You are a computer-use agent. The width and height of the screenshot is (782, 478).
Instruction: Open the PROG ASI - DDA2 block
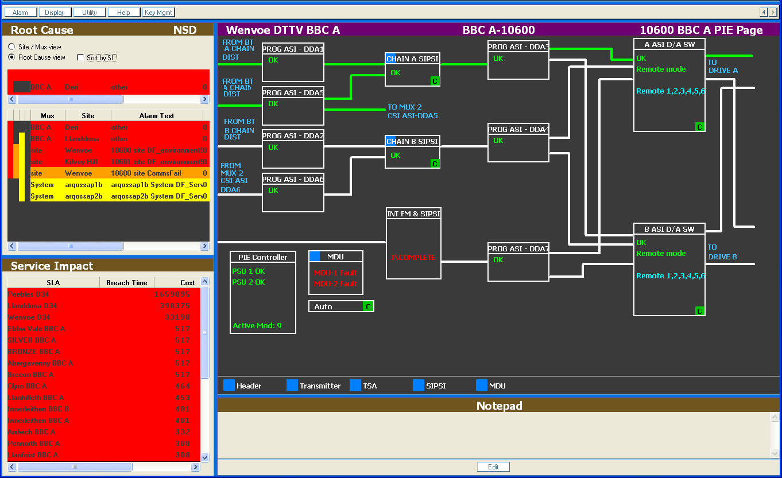coord(293,149)
